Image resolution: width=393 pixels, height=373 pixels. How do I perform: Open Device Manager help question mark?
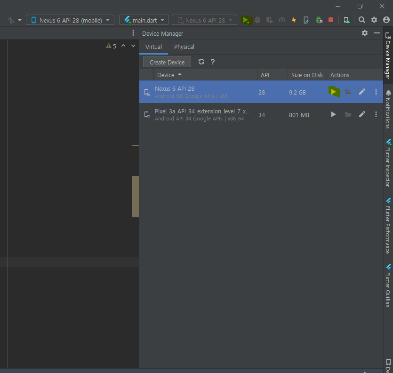tap(213, 62)
